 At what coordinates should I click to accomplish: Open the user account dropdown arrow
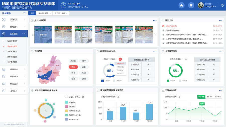coord(215,7)
